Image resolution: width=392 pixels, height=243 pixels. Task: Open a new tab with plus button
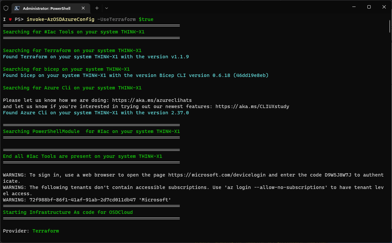pos(97,8)
